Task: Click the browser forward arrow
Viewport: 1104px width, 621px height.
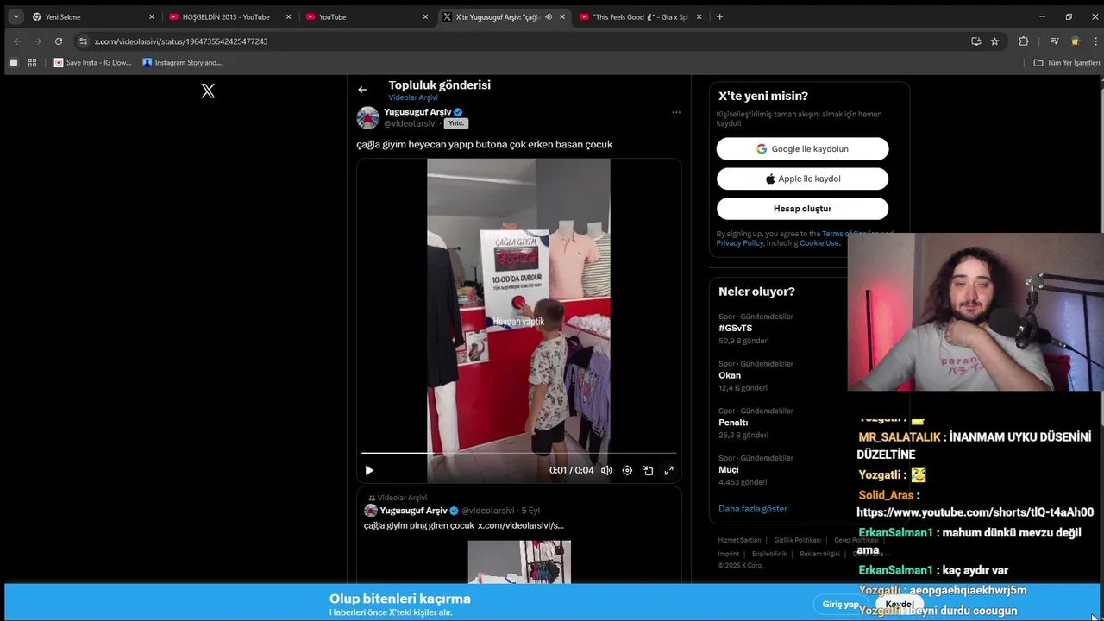Action: pos(37,41)
